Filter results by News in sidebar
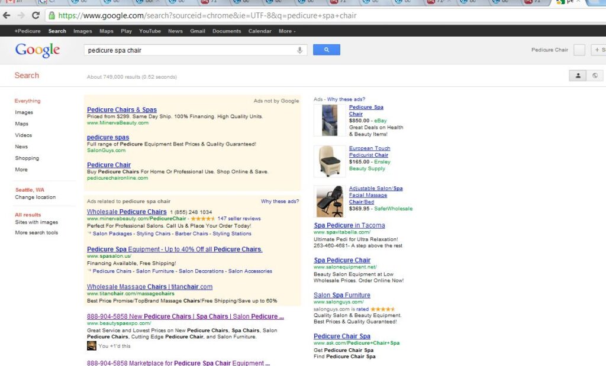606x366 pixels. coord(21,147)
